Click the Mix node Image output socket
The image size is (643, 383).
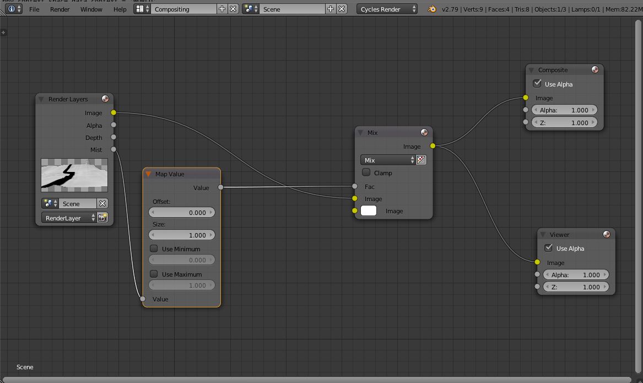click(433, 146)
